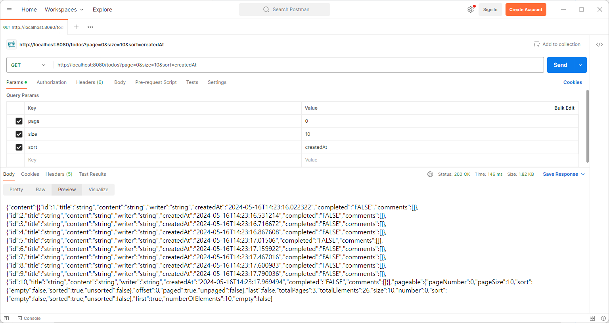
Task: Add a new request tab with plus
Action: 76,27
